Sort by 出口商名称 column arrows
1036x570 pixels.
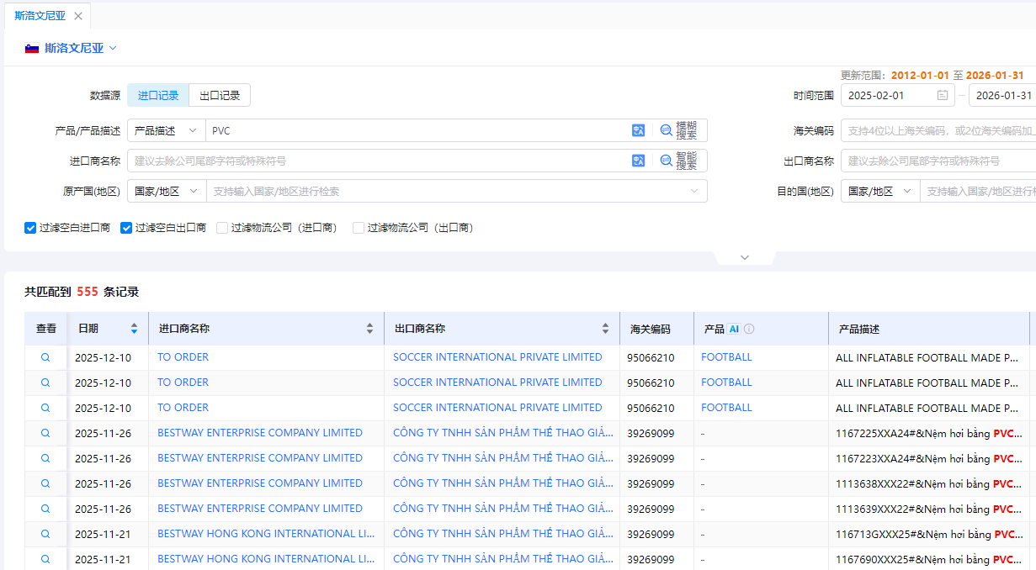605,329
